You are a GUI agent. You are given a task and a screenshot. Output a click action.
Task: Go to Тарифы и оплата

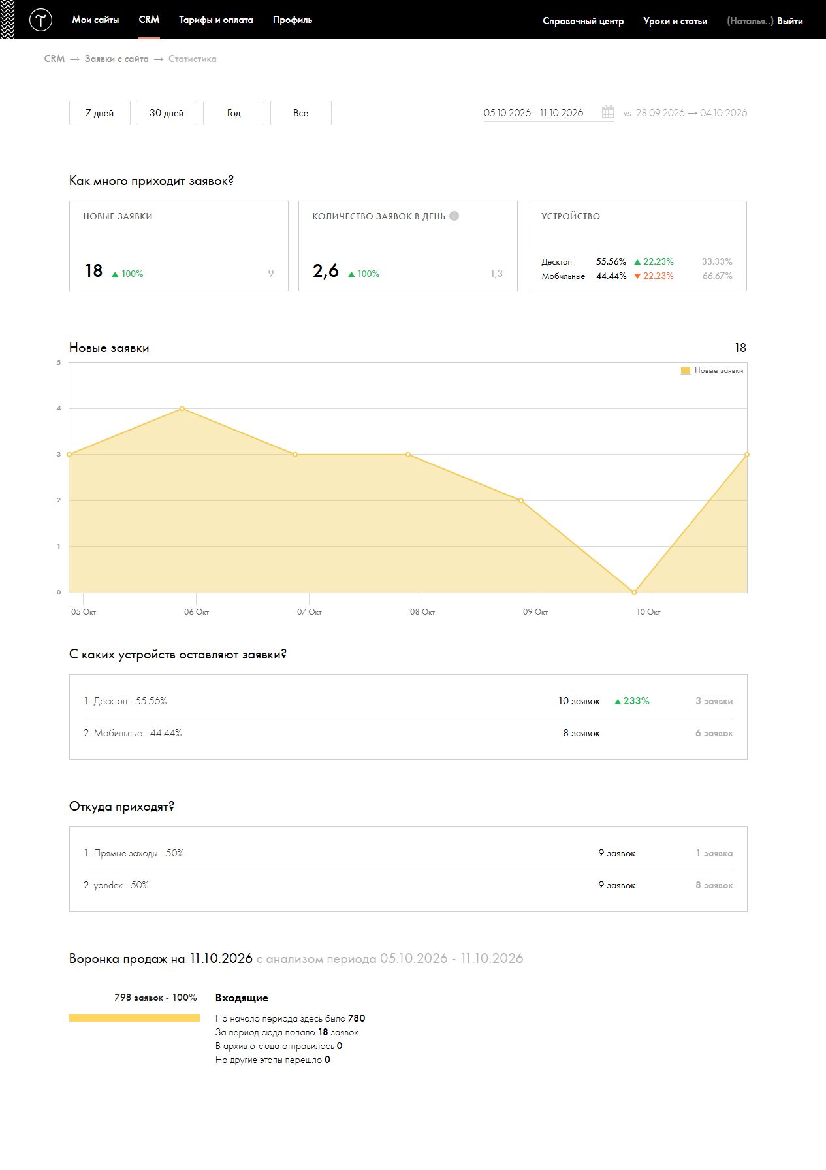pos(216,20)
